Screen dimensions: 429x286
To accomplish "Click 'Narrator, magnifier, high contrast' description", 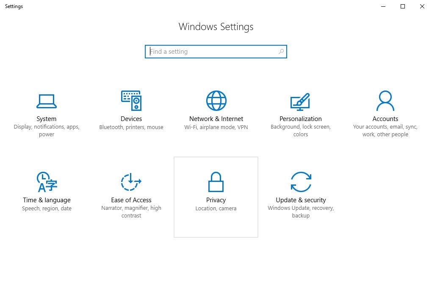I will click(x=131, y=212).
